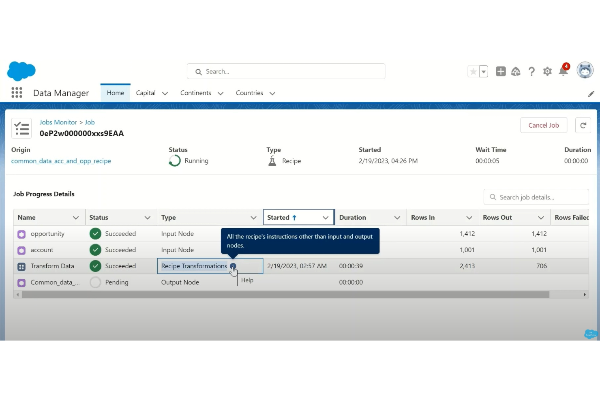
Task: Open the favorites star dropdown arrow
Action: (483, 71)
